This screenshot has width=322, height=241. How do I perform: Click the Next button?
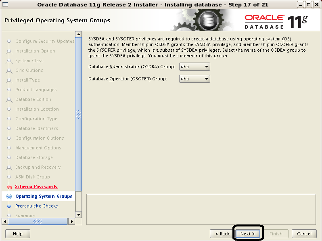(x=248, y=234)
